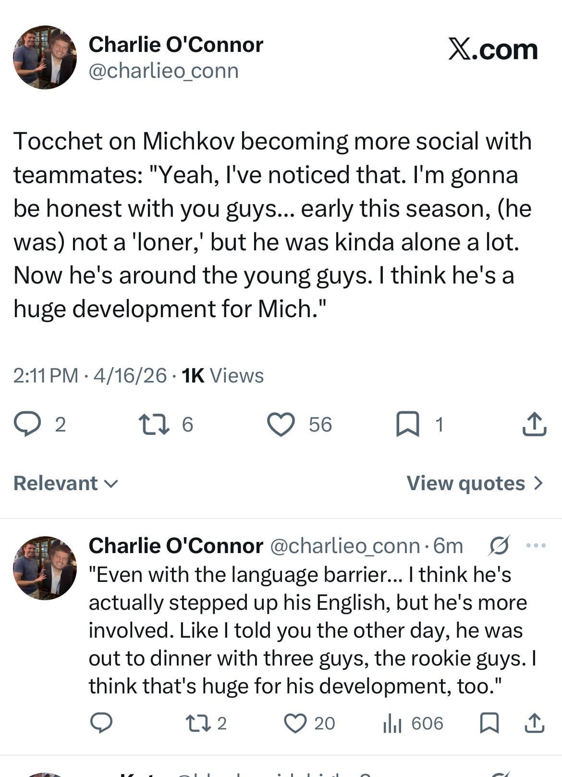Like the main tweet with 56 likes
This screenshot has width=562, height=777.
[281, 424]
